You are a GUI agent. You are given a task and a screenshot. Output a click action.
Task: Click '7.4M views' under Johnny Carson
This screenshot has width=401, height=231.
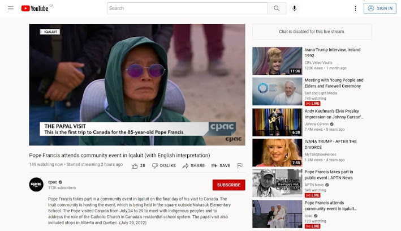tap(313, 130)
